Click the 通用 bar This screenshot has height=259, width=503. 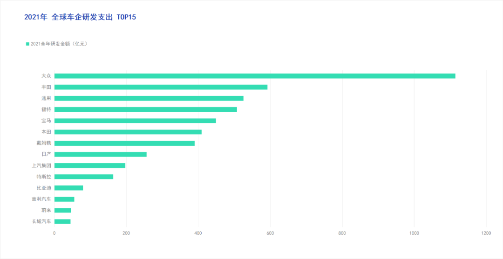149,98
